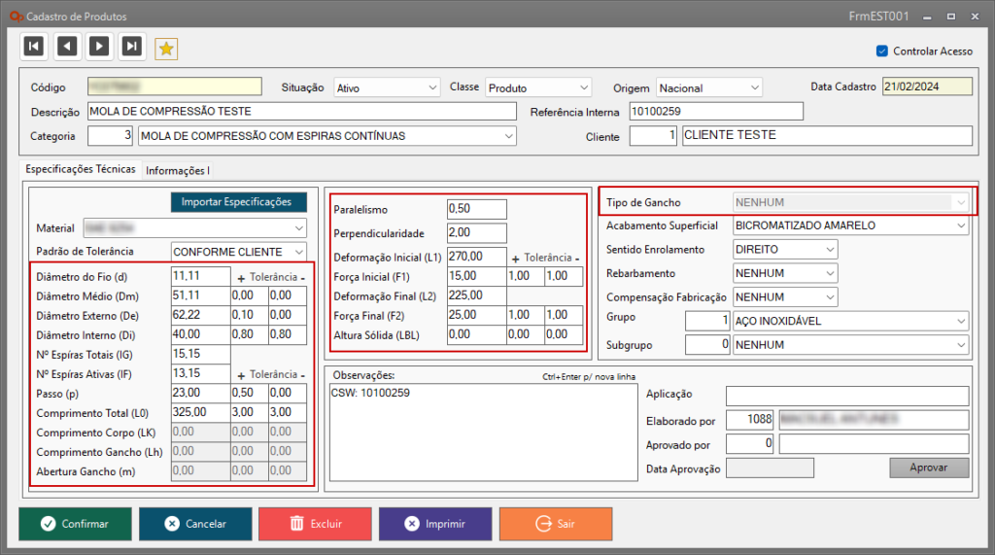Screen dimensions: 995x555
Task: Click the yellow star favorite icon
Action: [166, 49]
